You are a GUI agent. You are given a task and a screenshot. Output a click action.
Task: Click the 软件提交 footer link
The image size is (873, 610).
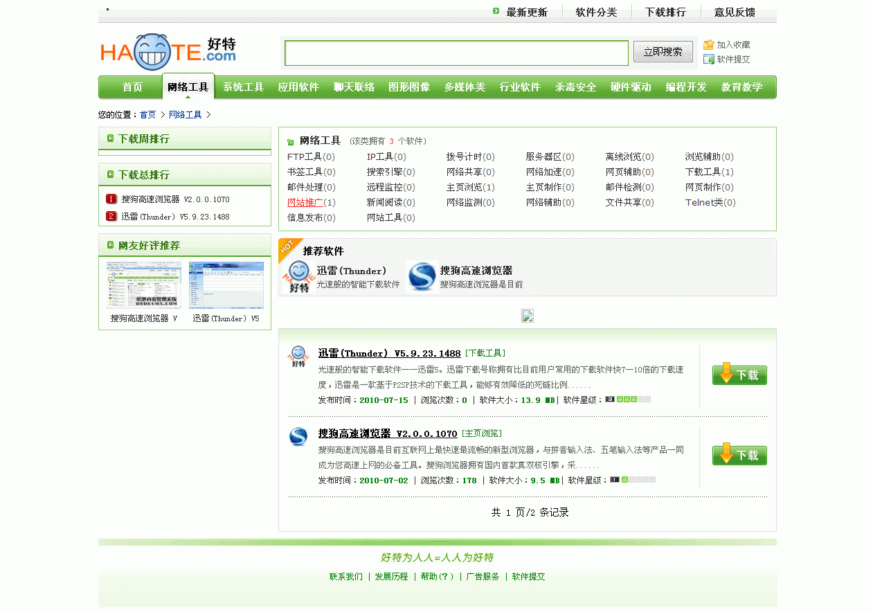529,577
